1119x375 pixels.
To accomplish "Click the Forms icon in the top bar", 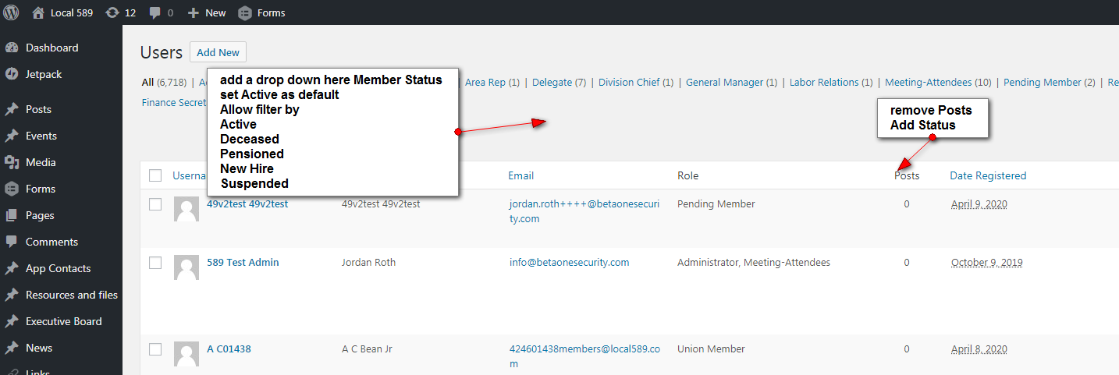I will [245, 12].
